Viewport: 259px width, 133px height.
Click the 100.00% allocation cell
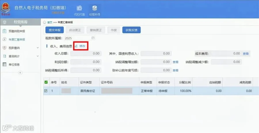pyautogui.click(x=184, y=91)
